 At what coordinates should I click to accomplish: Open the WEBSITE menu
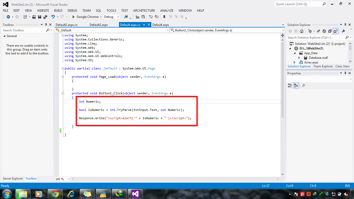[43, 10]
